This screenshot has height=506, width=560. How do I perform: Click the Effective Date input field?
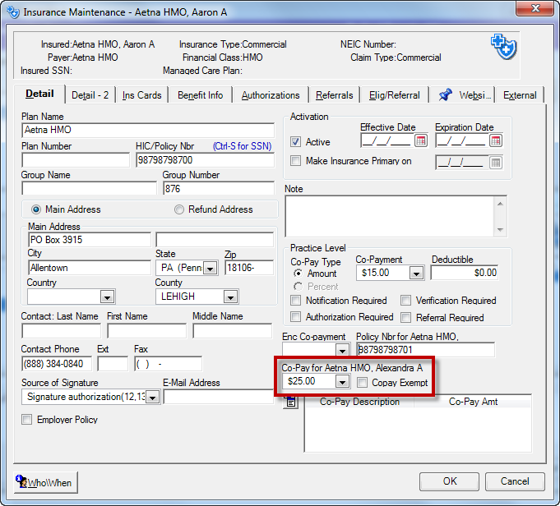coord(387,141)
